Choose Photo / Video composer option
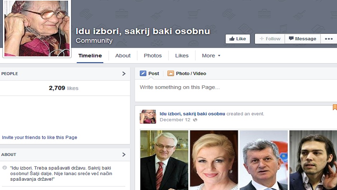The image size is (337, 190). 187,74
